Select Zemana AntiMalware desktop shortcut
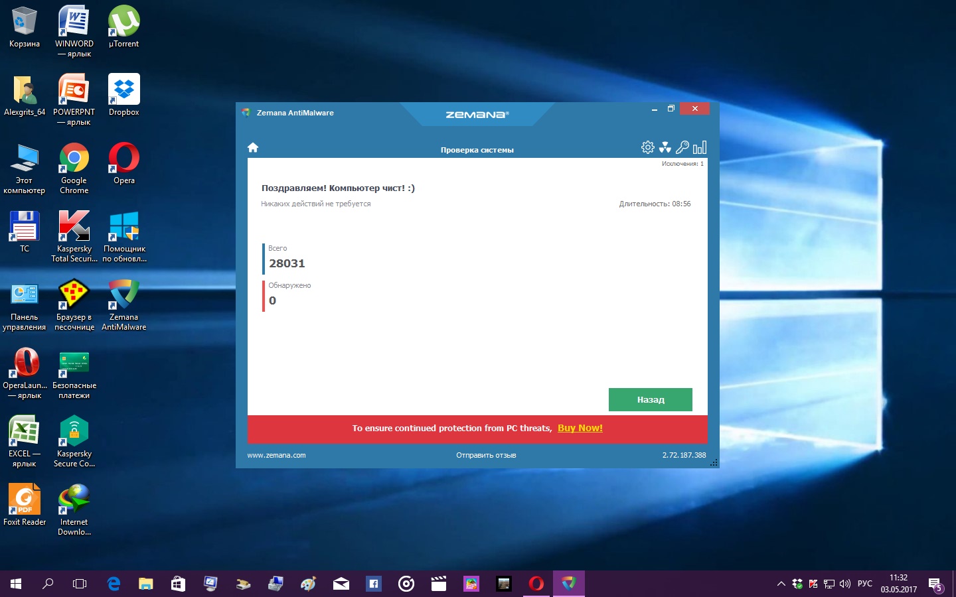The image size is (956, 597). point(124,305)
